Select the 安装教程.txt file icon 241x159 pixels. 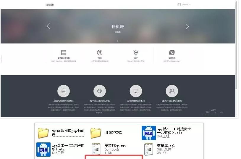96,149
